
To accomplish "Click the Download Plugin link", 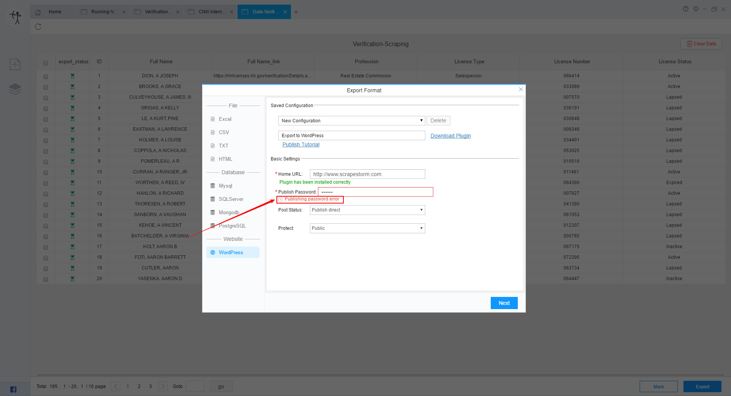I will click(450, 136).
